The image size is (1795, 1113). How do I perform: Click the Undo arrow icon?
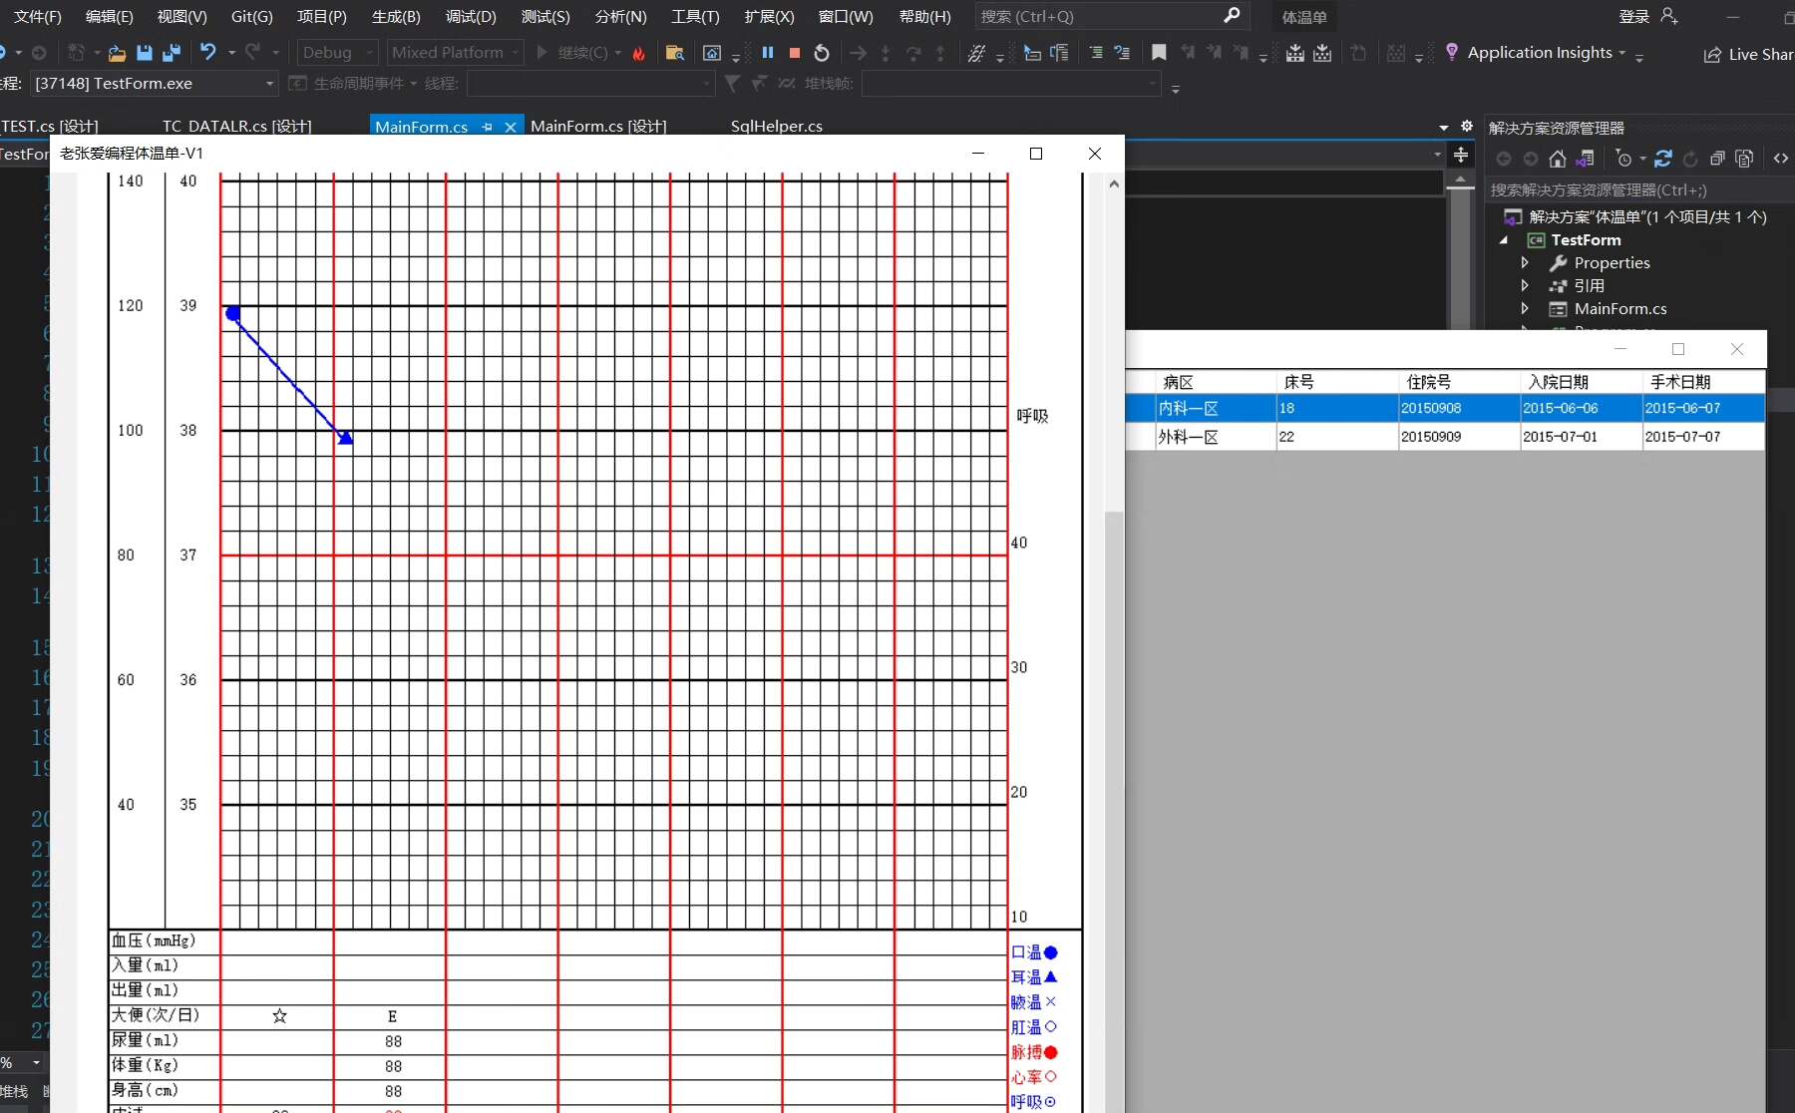[x=207, y=52]
